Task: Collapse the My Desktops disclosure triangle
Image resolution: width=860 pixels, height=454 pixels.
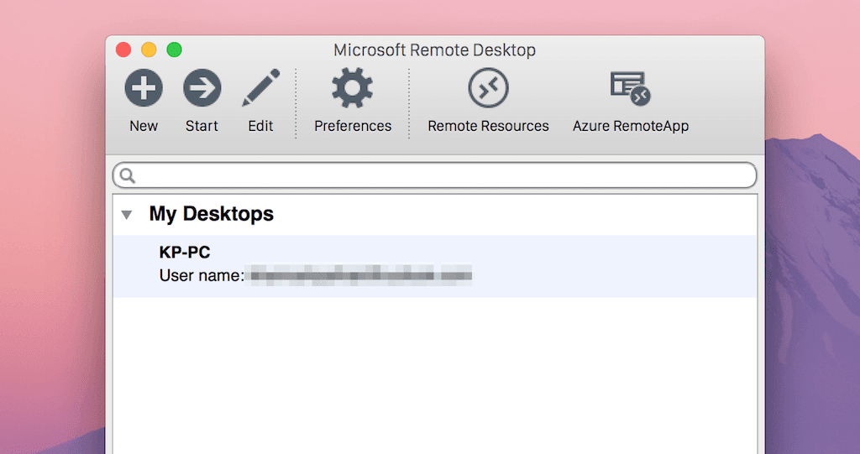Action: pos(127,214)
